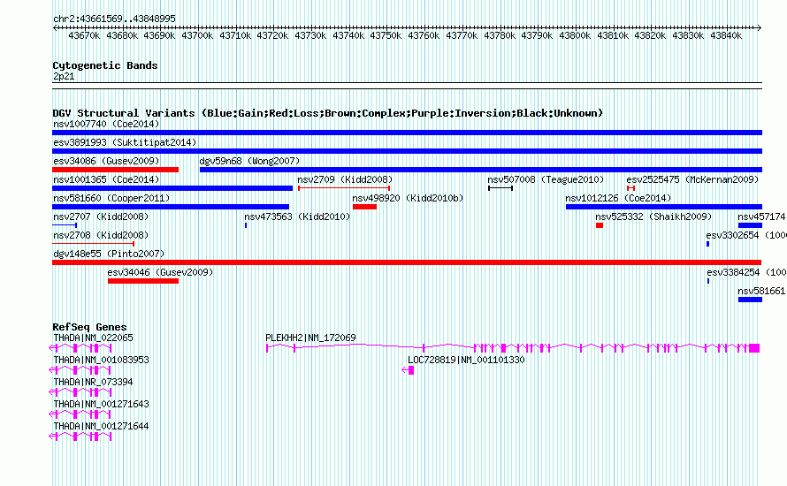The image size is (787, 486).
Task: Select the nsv525332 (Shaikh2009) red square
Action: click(x=600, y=225)
